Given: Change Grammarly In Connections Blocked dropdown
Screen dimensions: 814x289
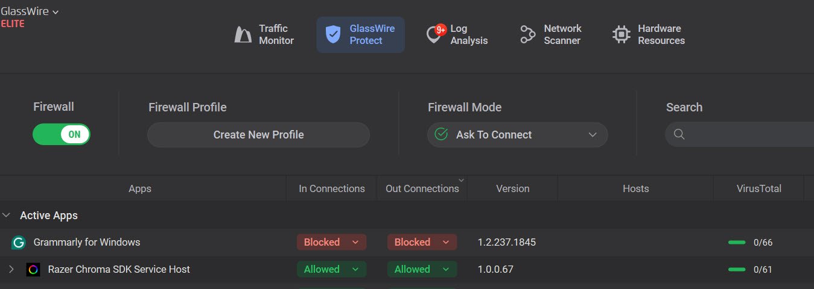Looking at the screenshot, I should pos(331,242).
